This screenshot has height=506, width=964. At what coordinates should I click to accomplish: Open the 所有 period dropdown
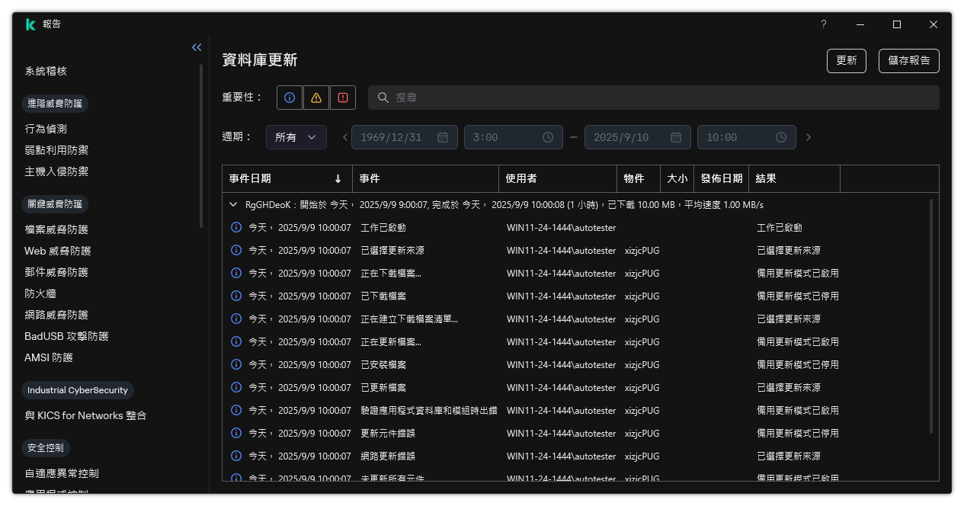[x=296, y=137]
